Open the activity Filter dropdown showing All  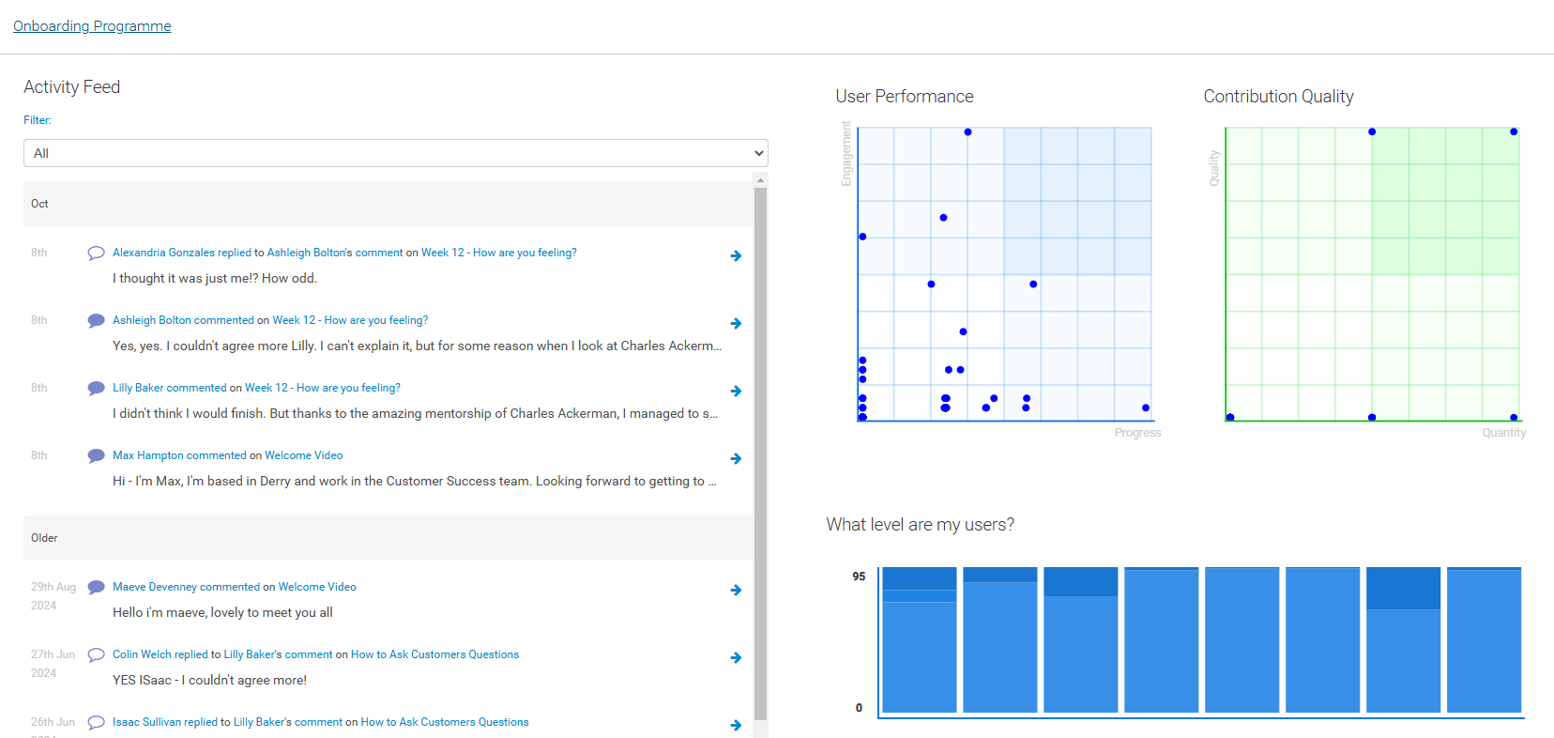(394, 153)
